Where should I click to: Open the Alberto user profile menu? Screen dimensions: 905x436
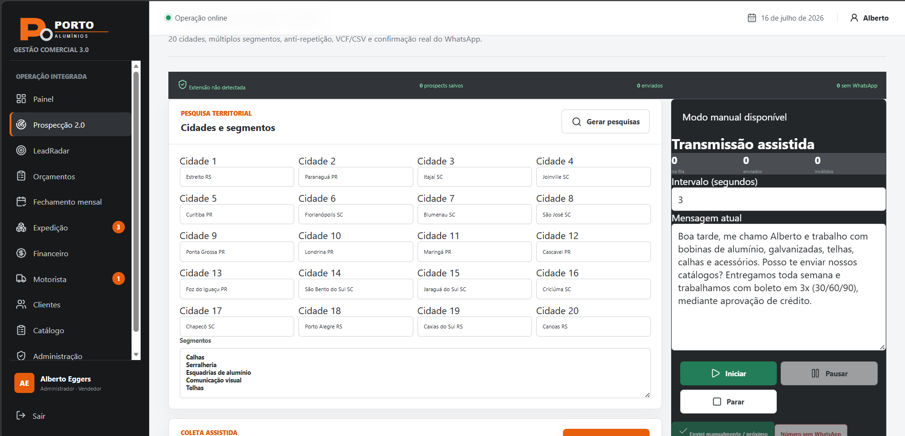tap(869, 18)
